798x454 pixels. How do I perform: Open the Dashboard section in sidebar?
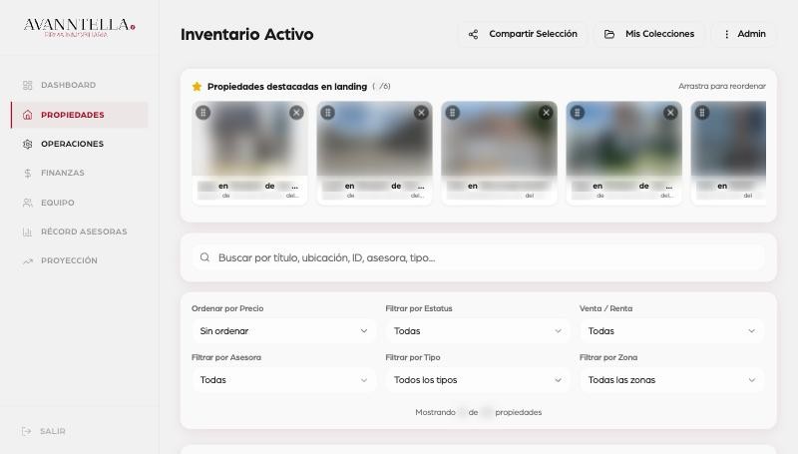80,85
